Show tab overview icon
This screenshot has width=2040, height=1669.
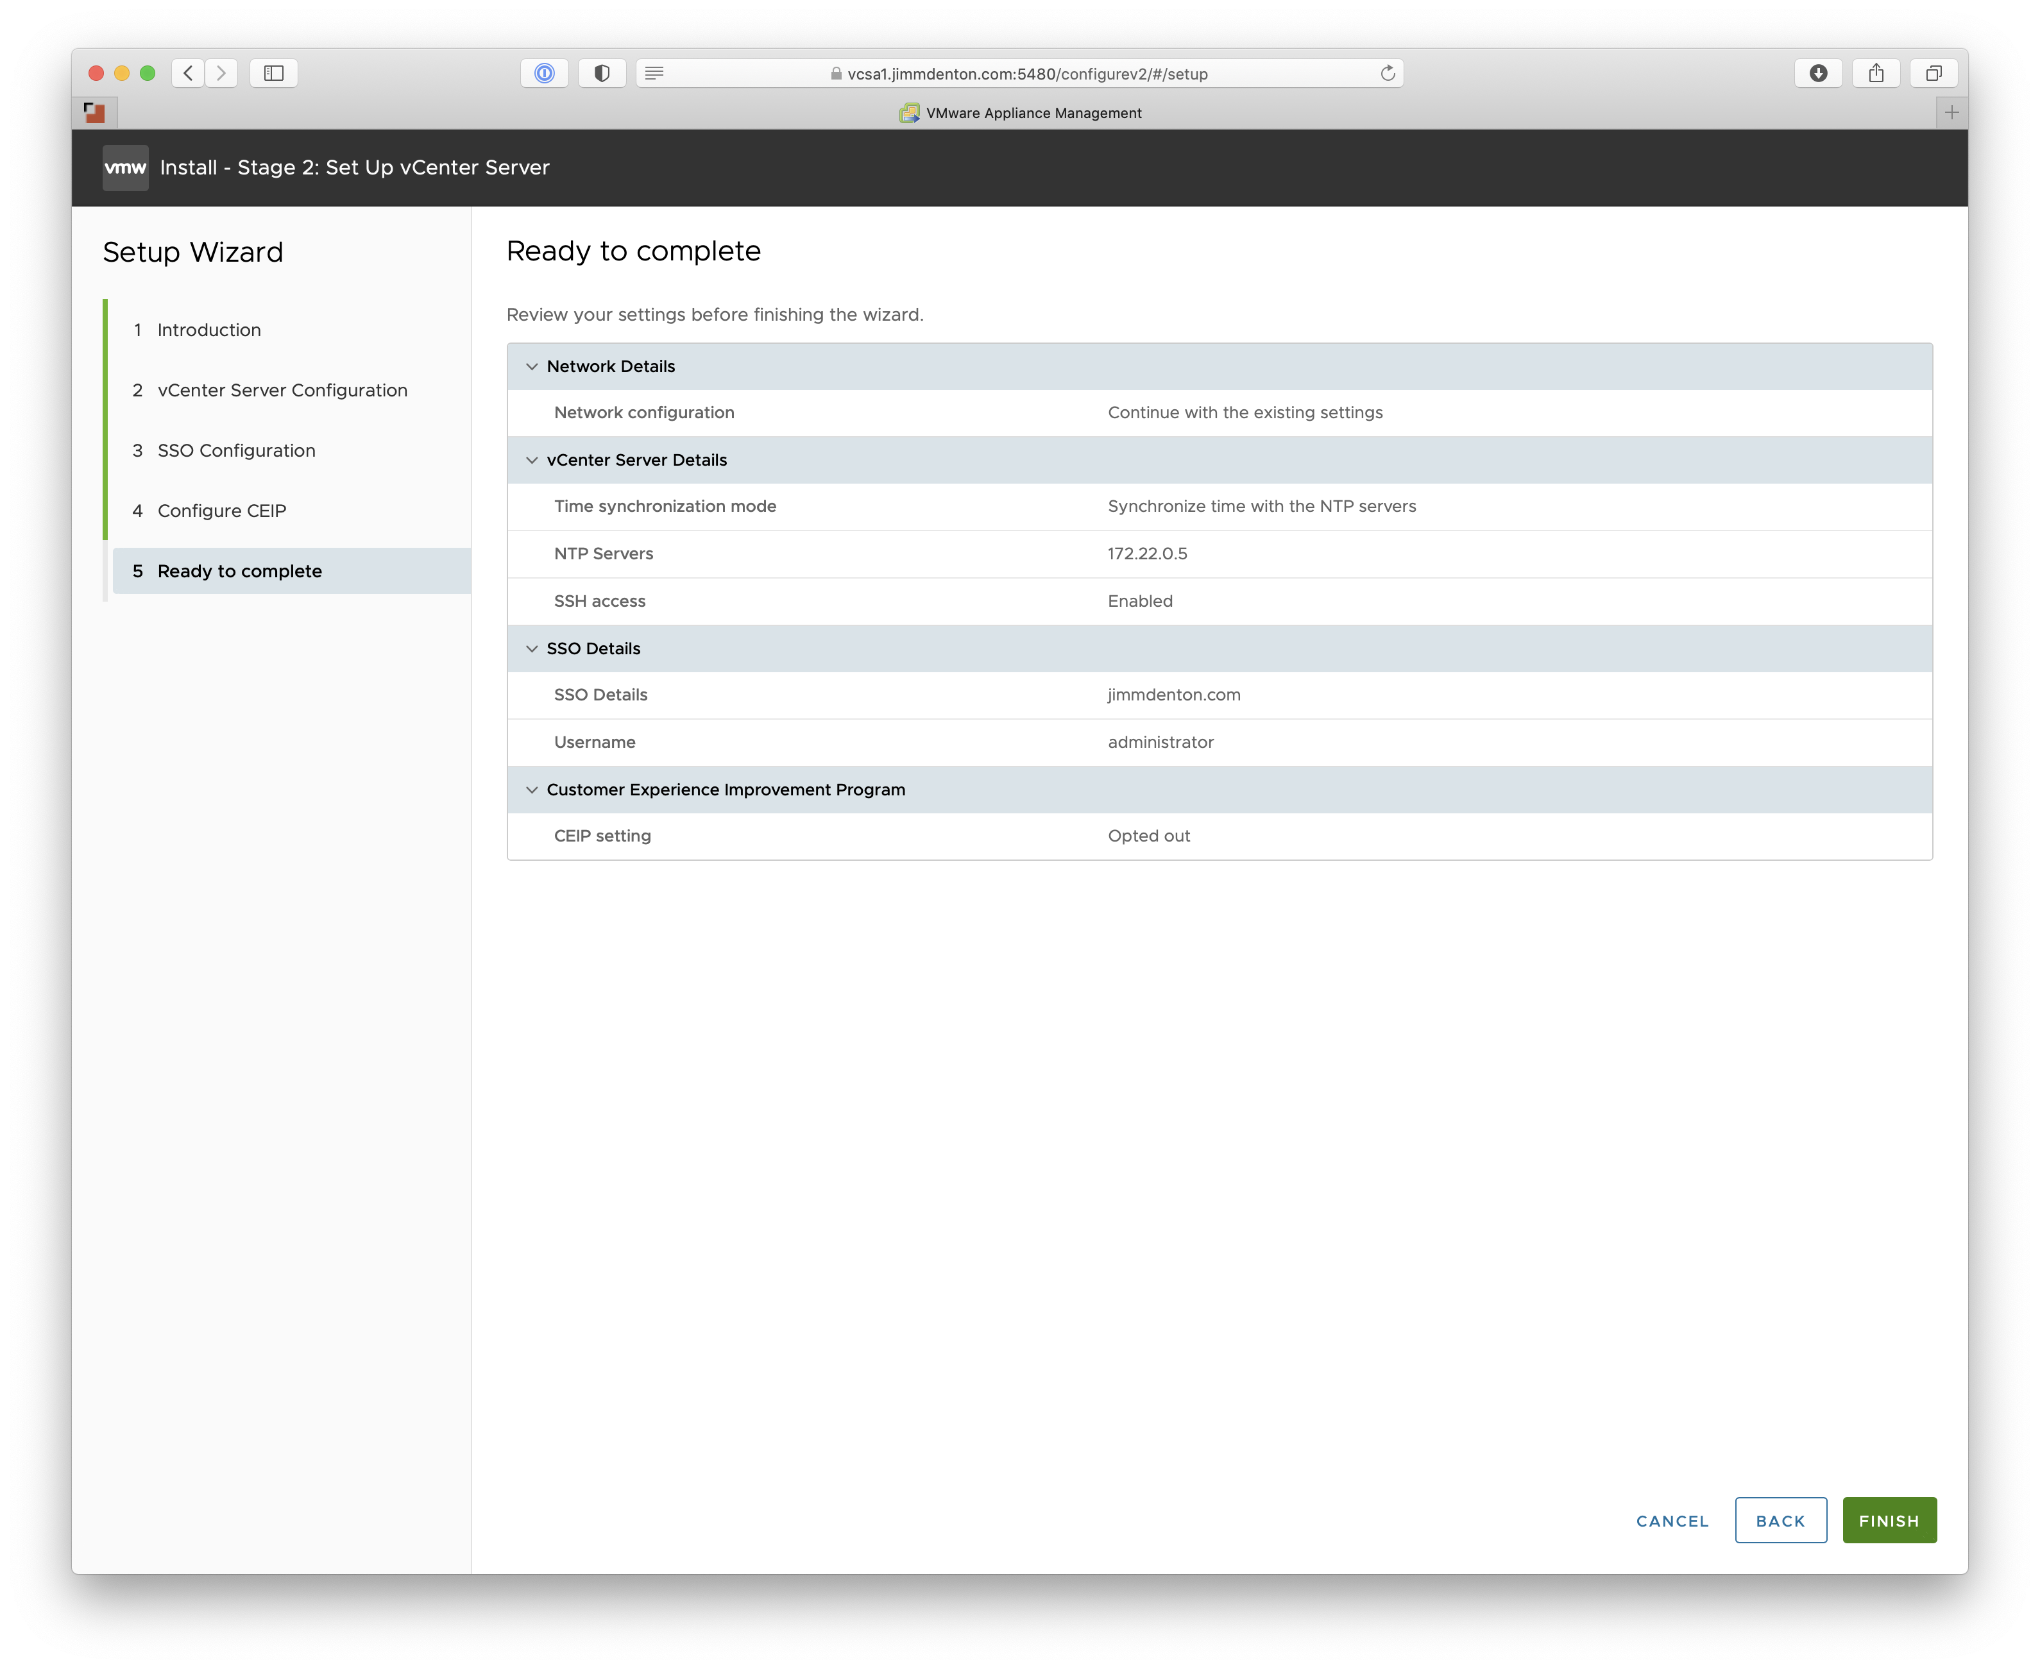coord(1934,73)
